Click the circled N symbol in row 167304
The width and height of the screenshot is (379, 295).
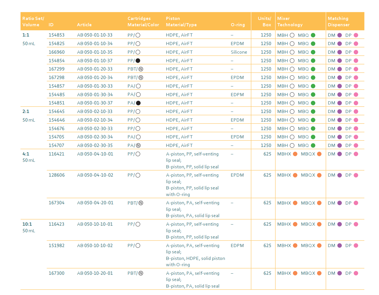[141, 203]
